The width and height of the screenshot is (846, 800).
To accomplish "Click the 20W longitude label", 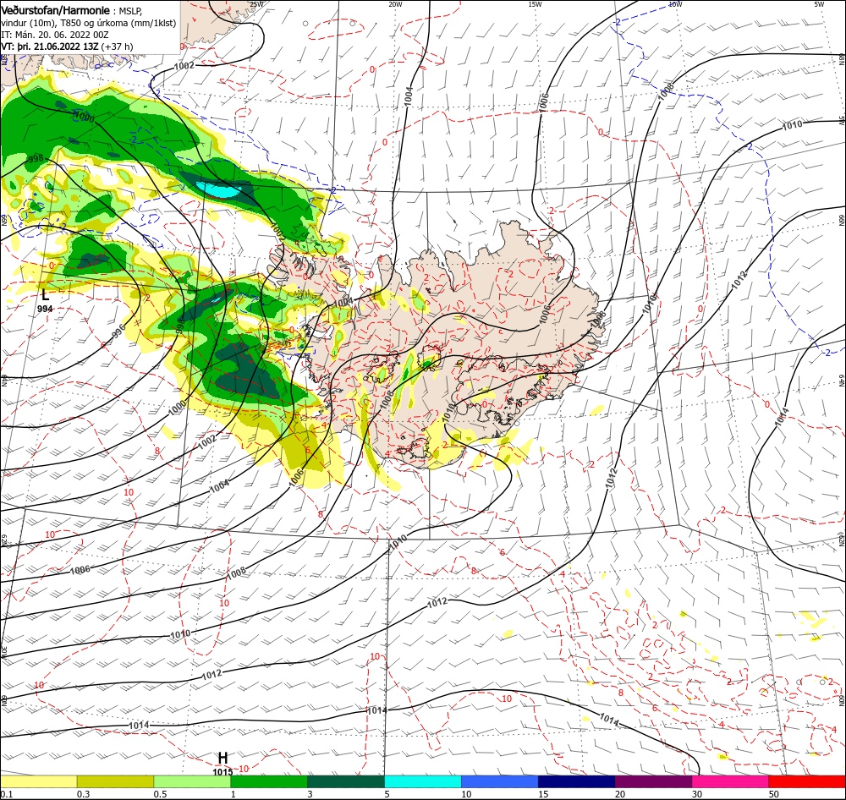I will tap(395, 4).
